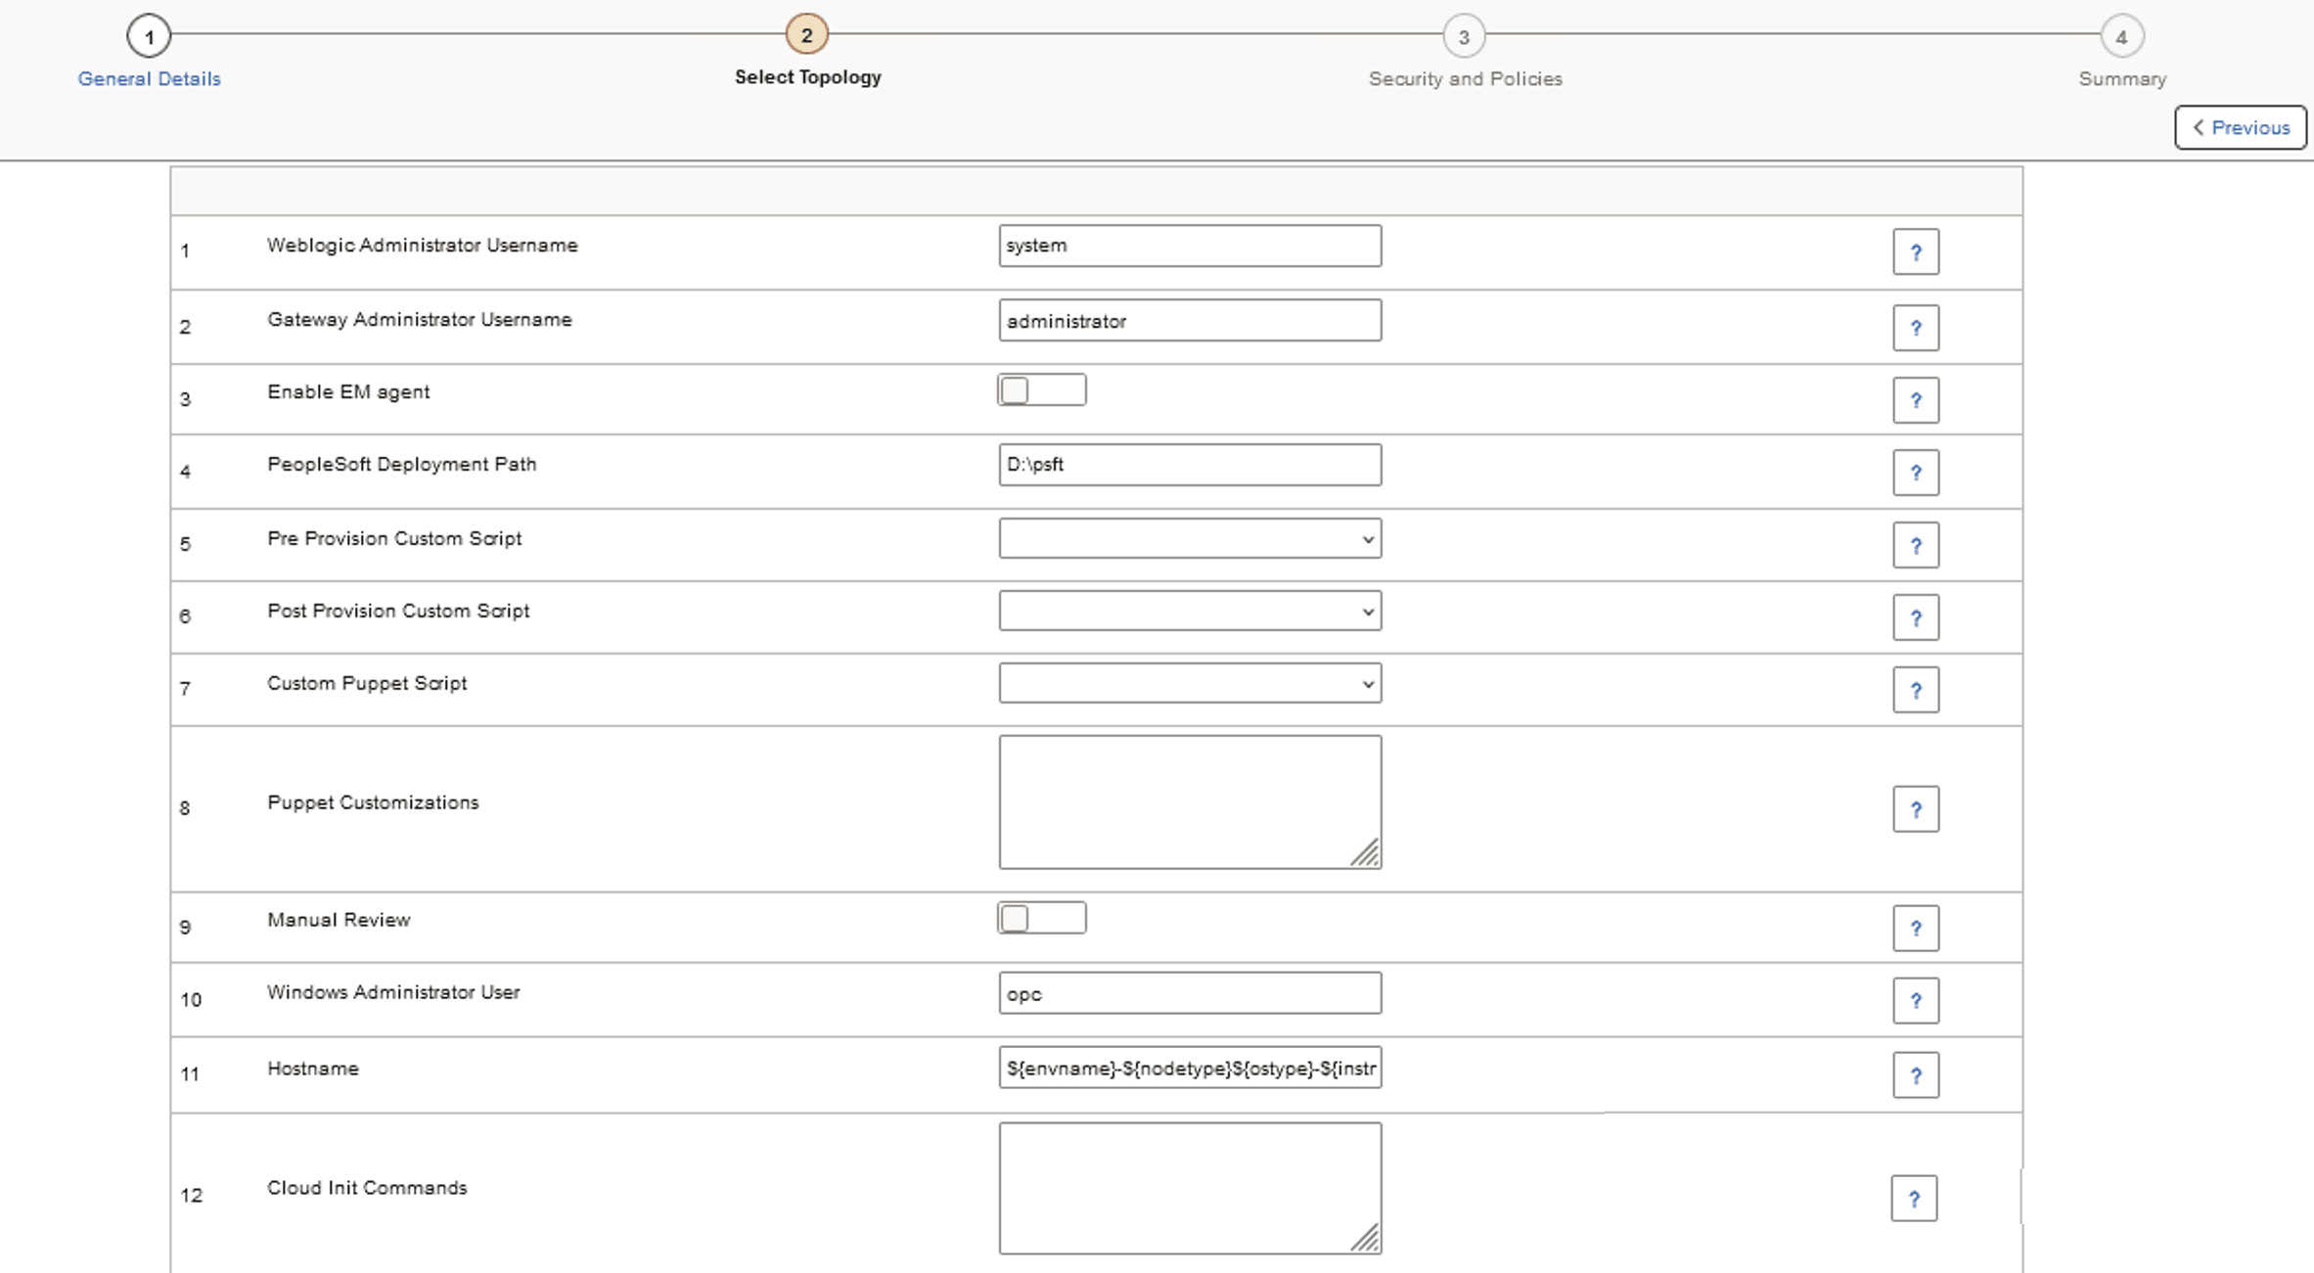Enable the EM agent toggle
This screenshot has width=2314, height=1273.
point(1041,389)
